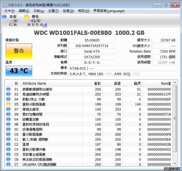Click the status orb of attribute 0B

tap(8, 124)
